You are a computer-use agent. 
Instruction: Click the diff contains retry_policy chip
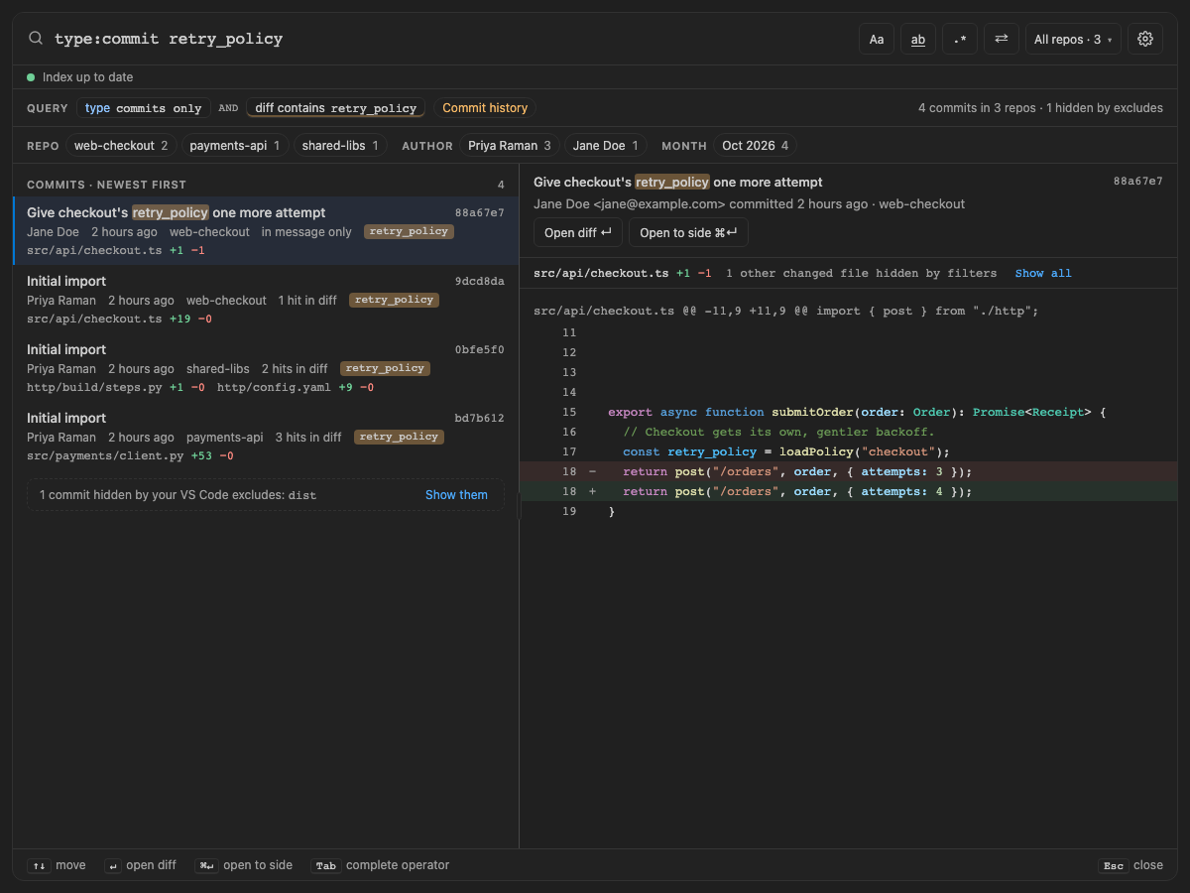(x=337, y=108)
